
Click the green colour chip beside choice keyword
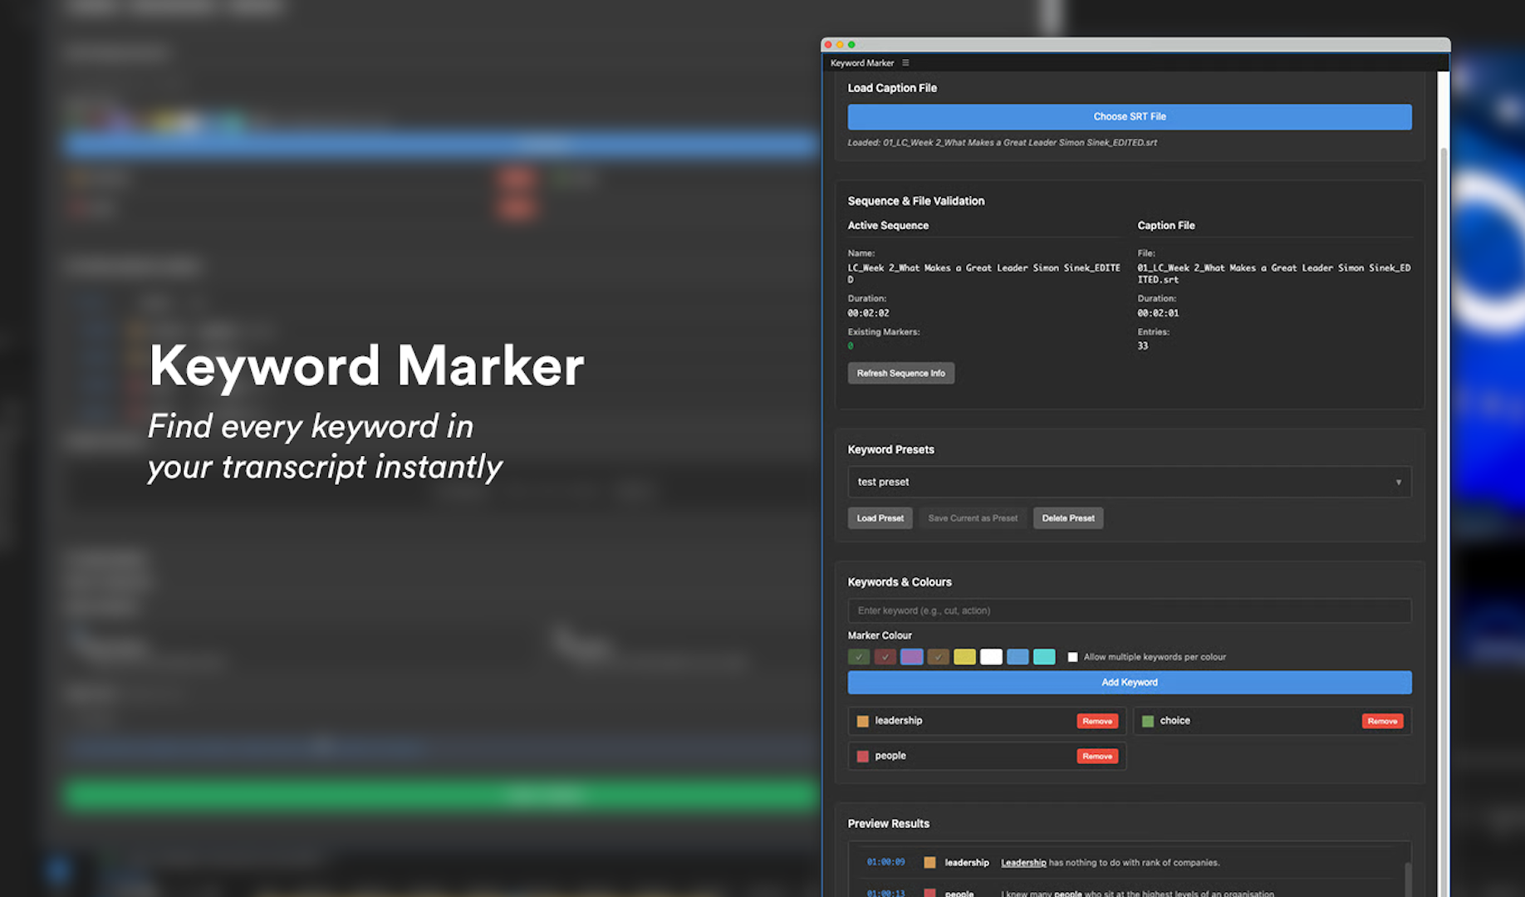[1148, 721]
